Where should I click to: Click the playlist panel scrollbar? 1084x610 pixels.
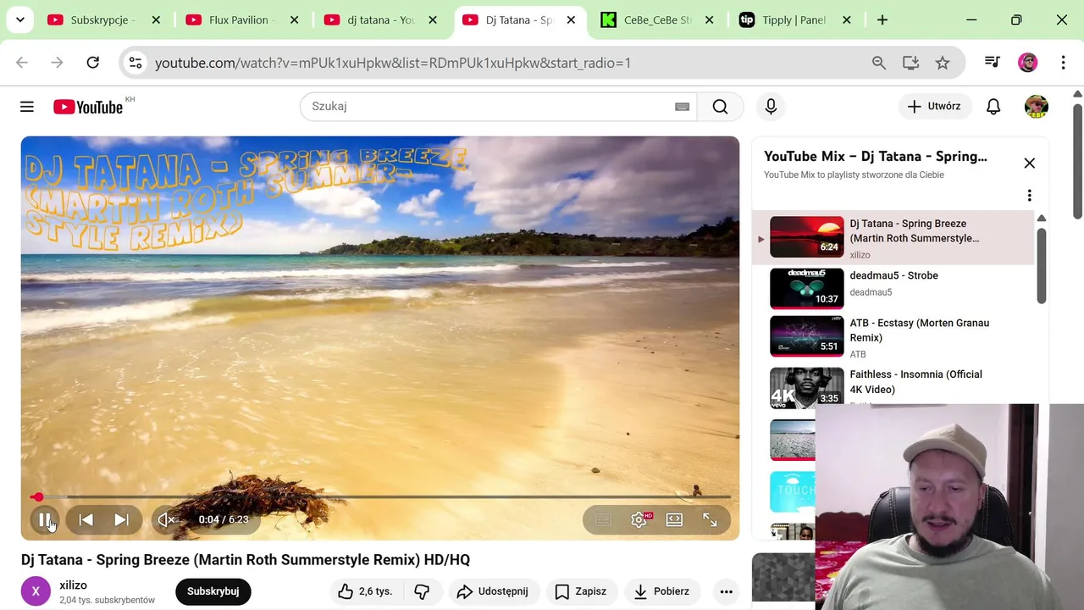(x=1042, y=265)
